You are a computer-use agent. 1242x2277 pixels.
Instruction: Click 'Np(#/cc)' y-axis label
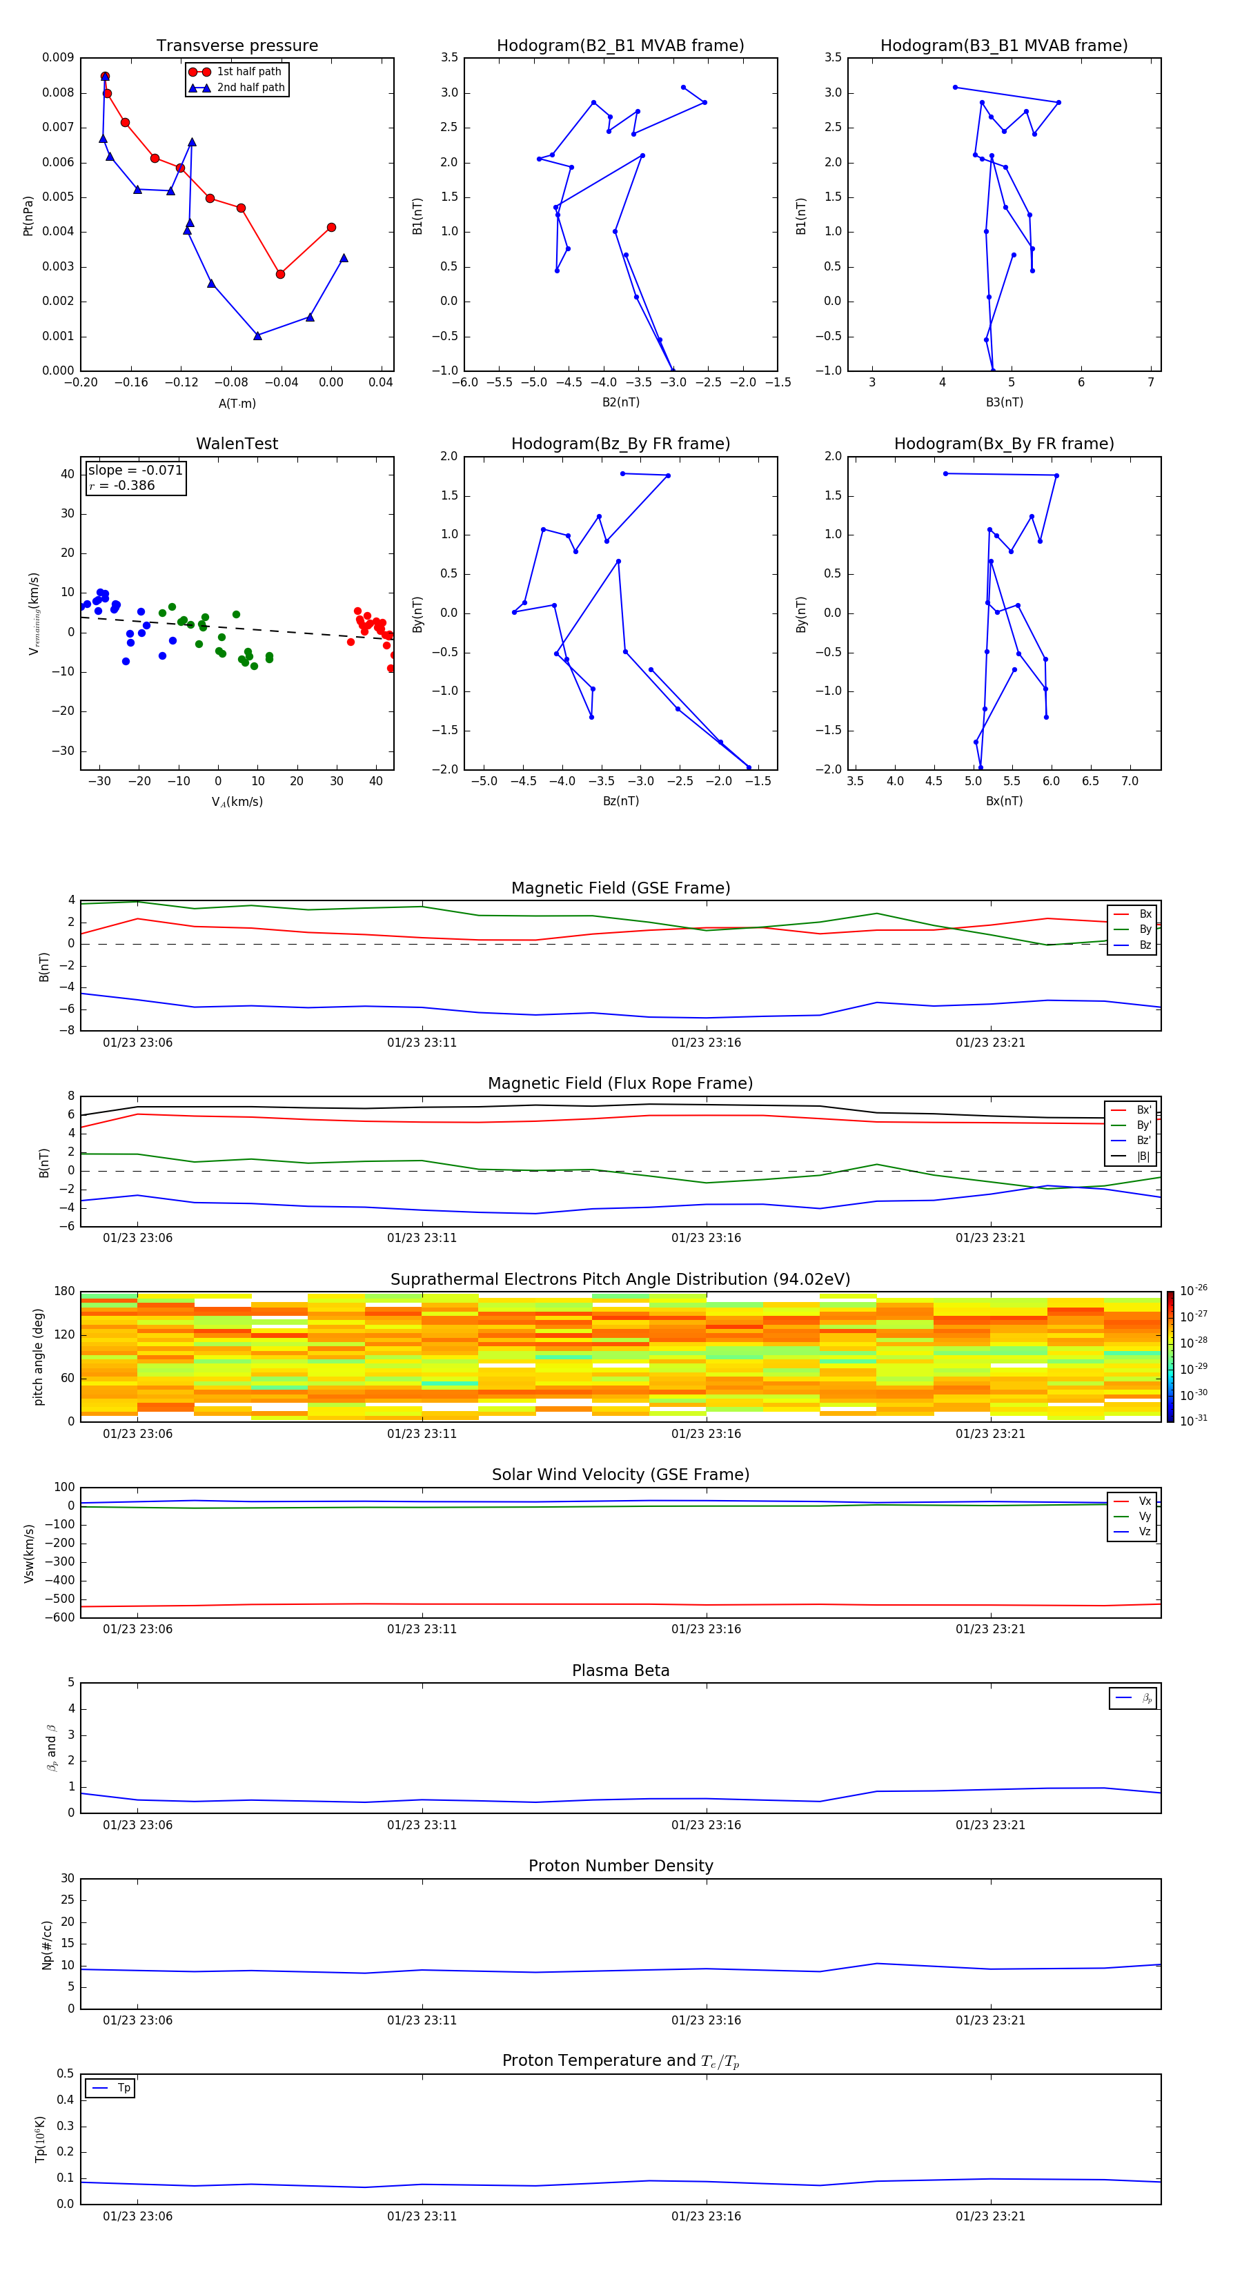coord(47,1944)
